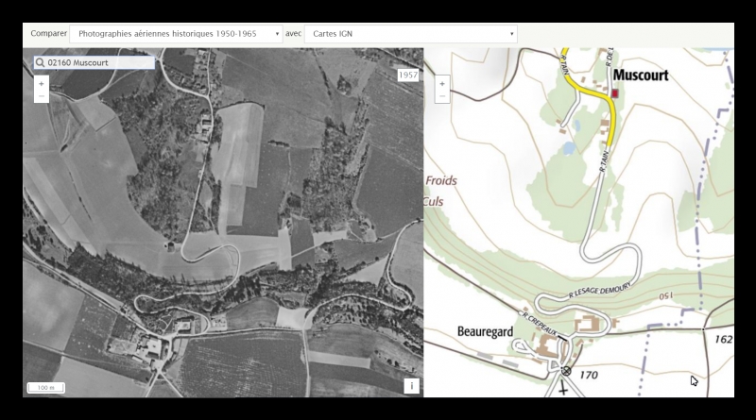This screenshot has height=420, width=756.
Task: Click the Froids Culs label
Action: point(439,191)
